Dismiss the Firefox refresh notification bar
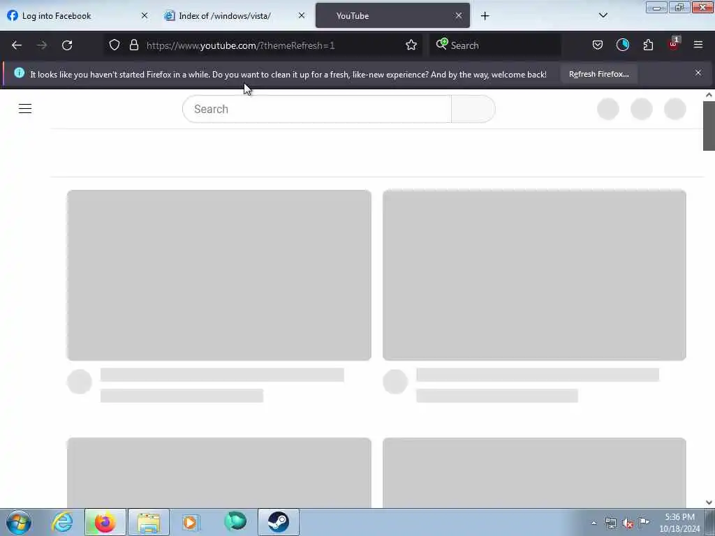This screenshot has height=536, width=715. click(698, 73)
